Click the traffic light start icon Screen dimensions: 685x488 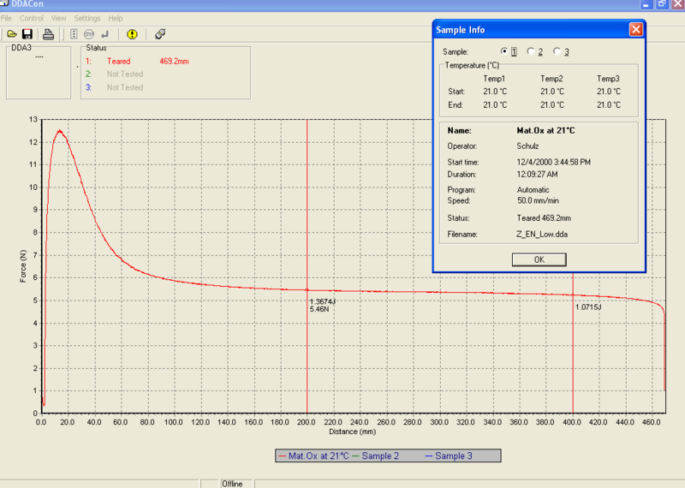pos(73,34)
